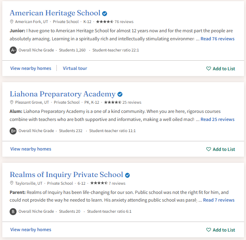Click the A- Niche grade badge
The height and width of the screenshot is (240, 246).
(x=13, y=50)
